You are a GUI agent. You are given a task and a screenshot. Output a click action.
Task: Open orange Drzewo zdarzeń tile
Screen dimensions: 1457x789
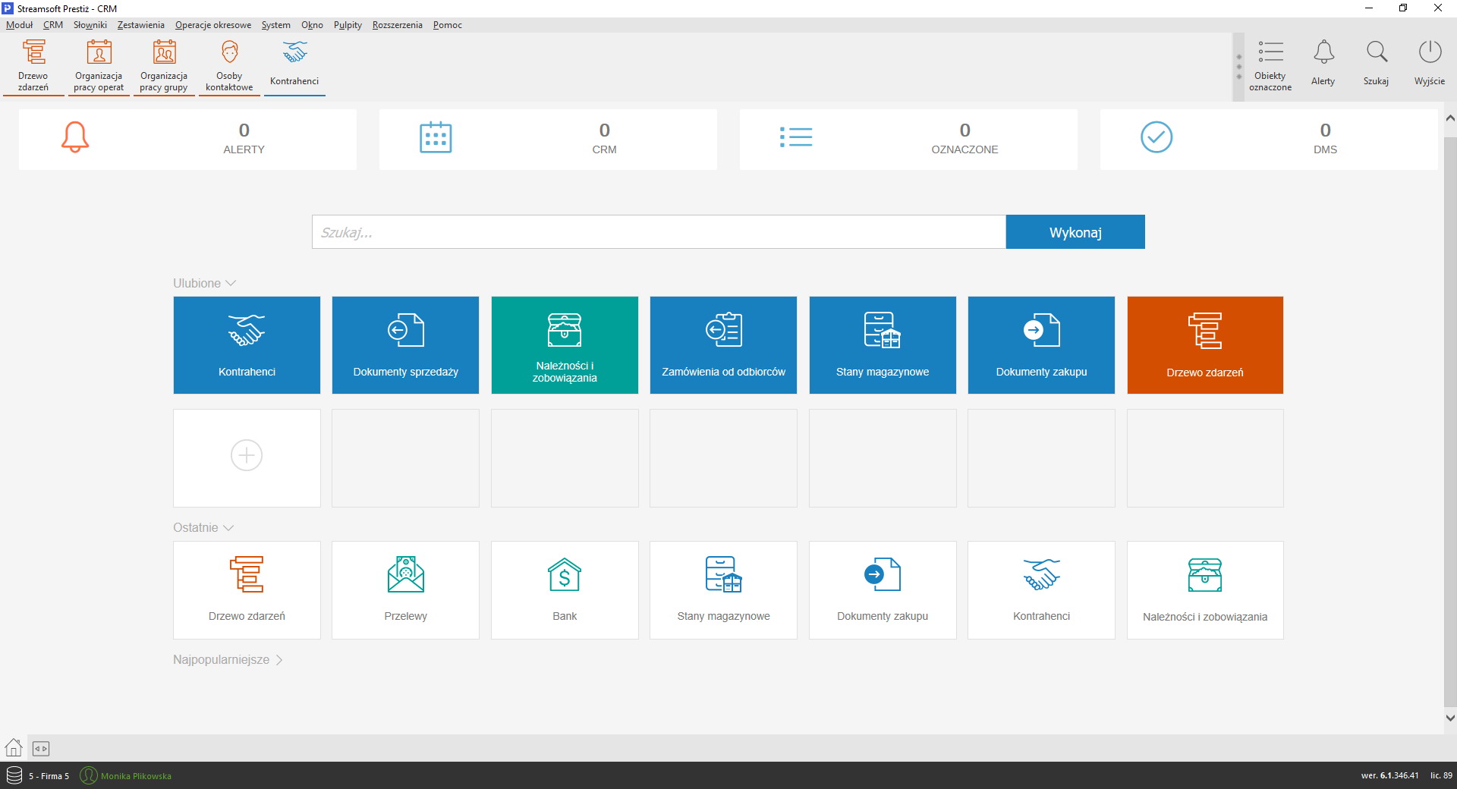[x=1205, y=345]
